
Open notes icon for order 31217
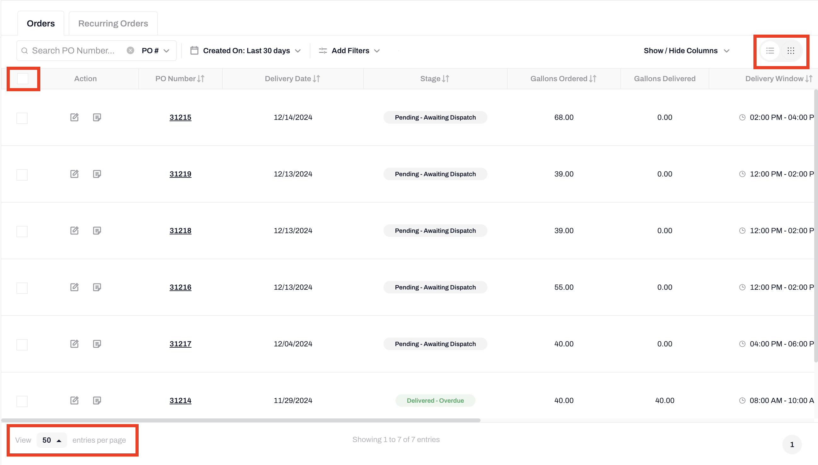click(x=97, y=344)
